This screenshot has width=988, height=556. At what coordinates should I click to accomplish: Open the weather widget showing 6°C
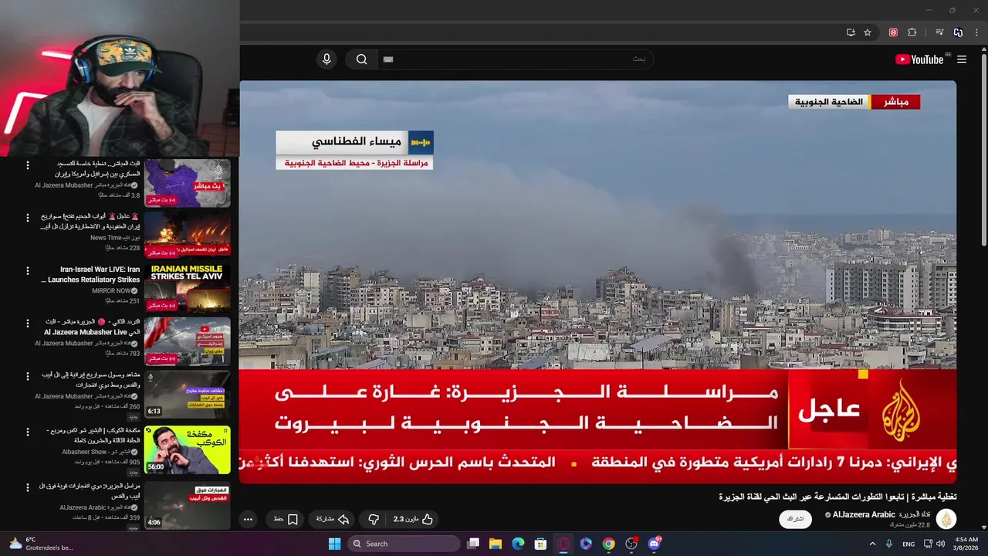pos(40,544)
